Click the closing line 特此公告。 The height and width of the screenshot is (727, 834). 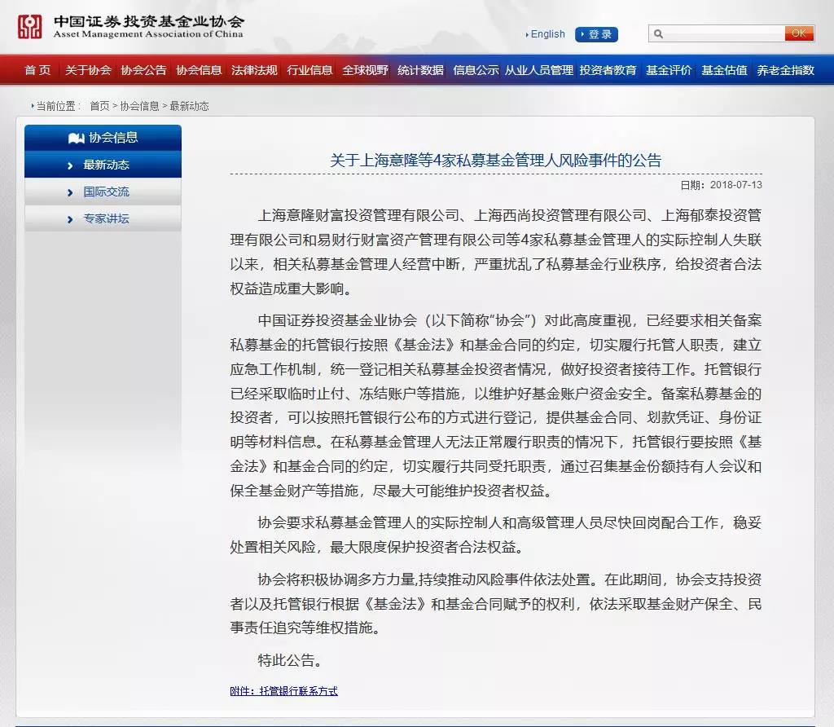(x=290, y=660)
